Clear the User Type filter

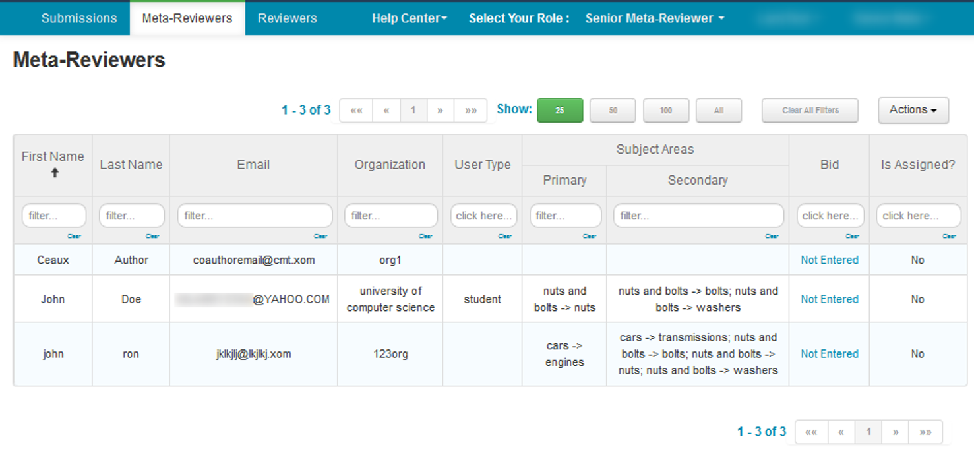505,236
